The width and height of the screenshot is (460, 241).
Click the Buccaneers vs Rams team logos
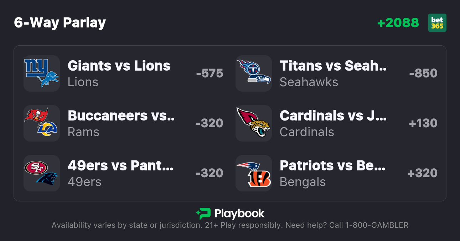[42, 123]
